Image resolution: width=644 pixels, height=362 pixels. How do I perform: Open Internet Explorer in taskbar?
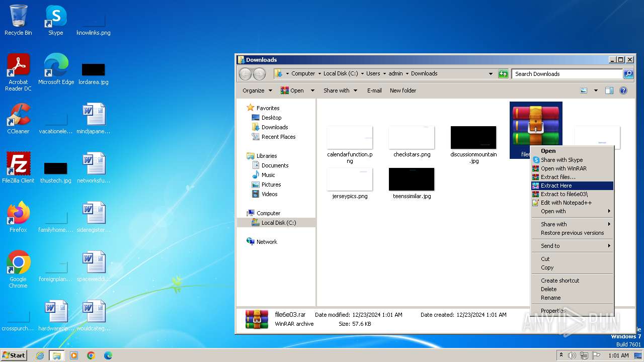[x=40, y=355]
